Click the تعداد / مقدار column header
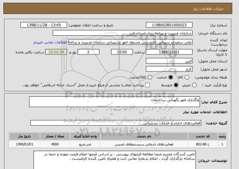239x169 pixels. point(55,136)
